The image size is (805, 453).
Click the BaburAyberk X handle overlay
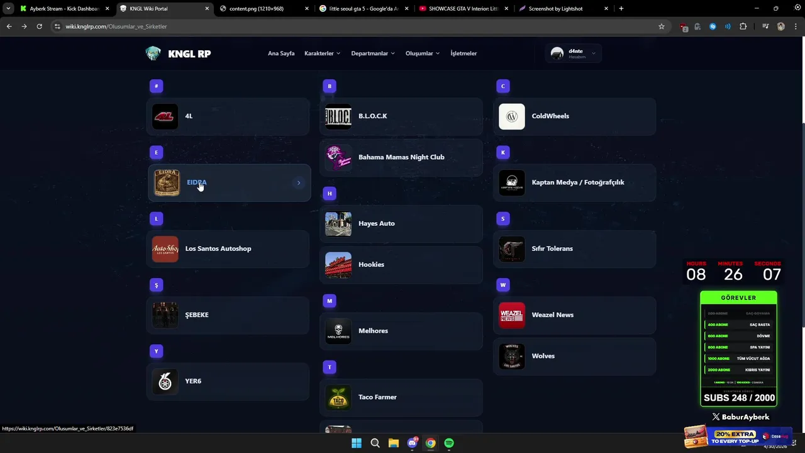(x=740, y=417)
